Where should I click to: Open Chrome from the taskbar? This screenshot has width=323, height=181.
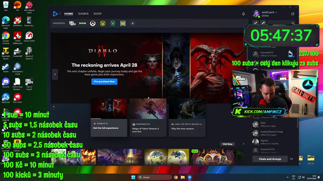176,177
